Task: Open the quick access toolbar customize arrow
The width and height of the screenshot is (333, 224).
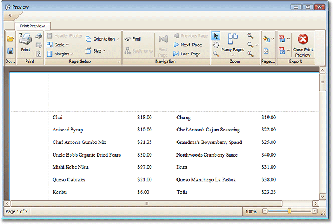Action: click(10, 15)
